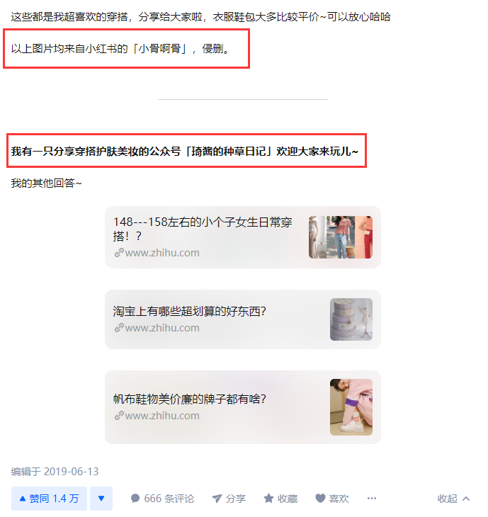The image size is (488, 517).
Task: Open the three-dot more options menu
Action: [372, 498]
